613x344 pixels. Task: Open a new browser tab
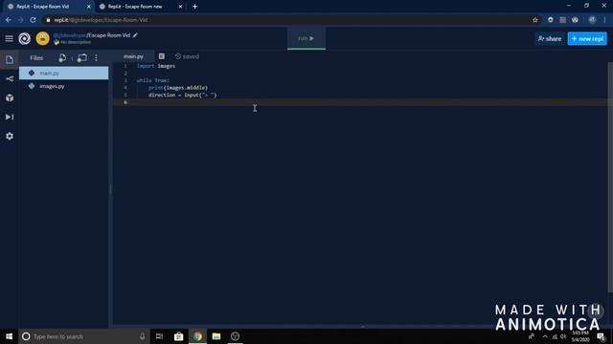tap(194, 7)
